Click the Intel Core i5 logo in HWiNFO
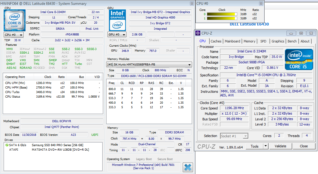This screenshot has height=174, width=318. click(x=15, y=20)
